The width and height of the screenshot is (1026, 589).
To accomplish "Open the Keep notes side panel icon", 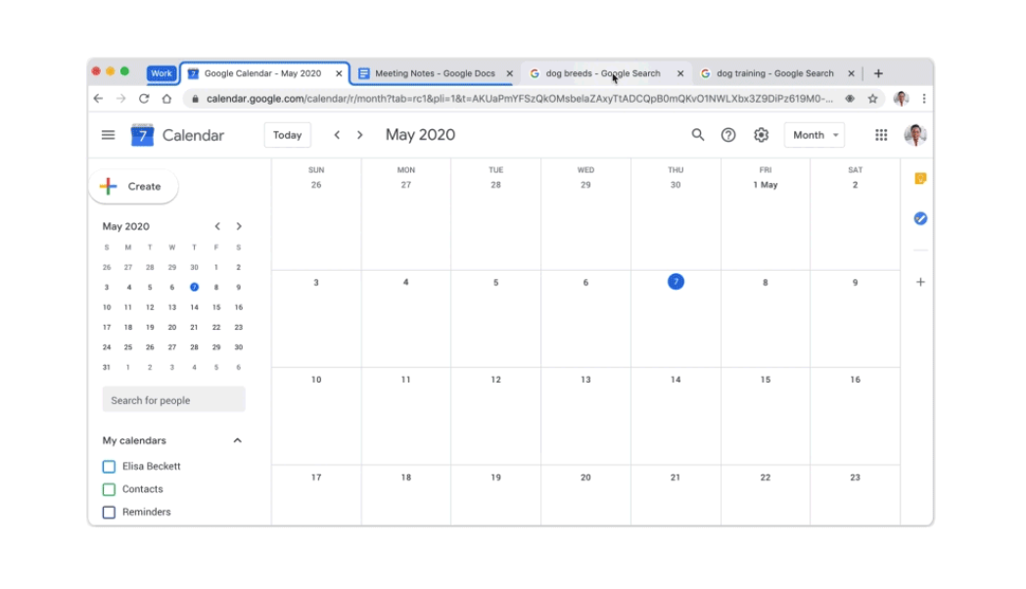I will click(920, 178).
